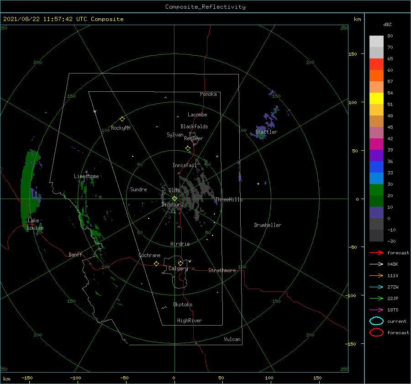The height and width of the screenshot is (384, 411).
Task: Click the yellow diamond marker just below RedDeer
Action: [x=188, y=148]
